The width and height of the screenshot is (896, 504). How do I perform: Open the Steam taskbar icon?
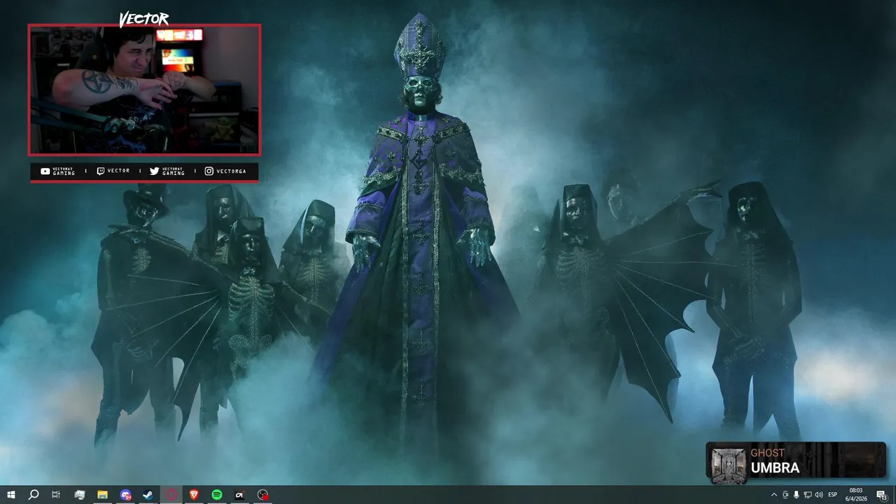pyautogui.click(x=148, y=495)
